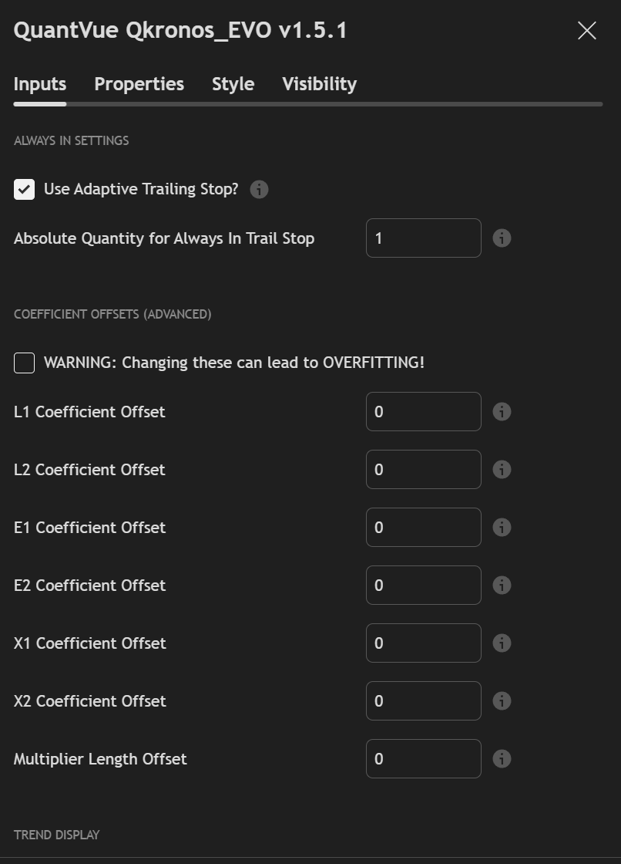Click the E2 Coefficient Offset input
Viewport: 621px width, 864px height.
tap(423, 586)
